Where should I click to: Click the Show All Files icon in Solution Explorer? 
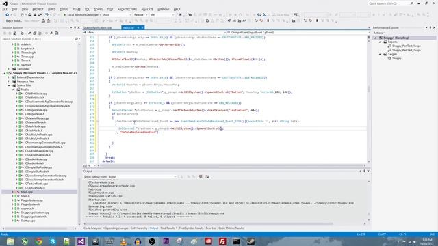click(40, 33)
